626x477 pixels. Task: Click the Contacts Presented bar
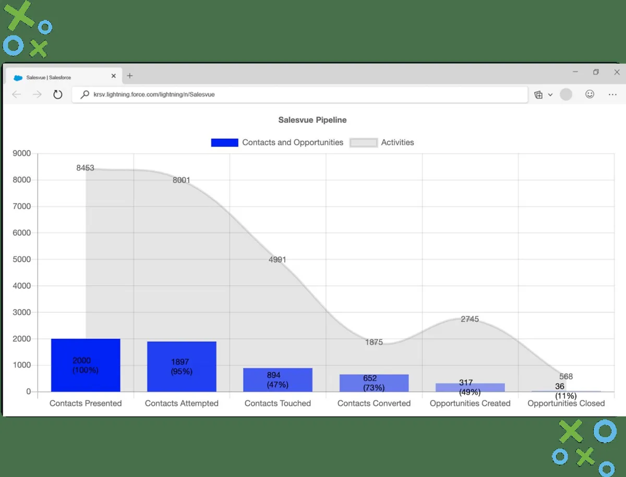click(x=86, y=365)
